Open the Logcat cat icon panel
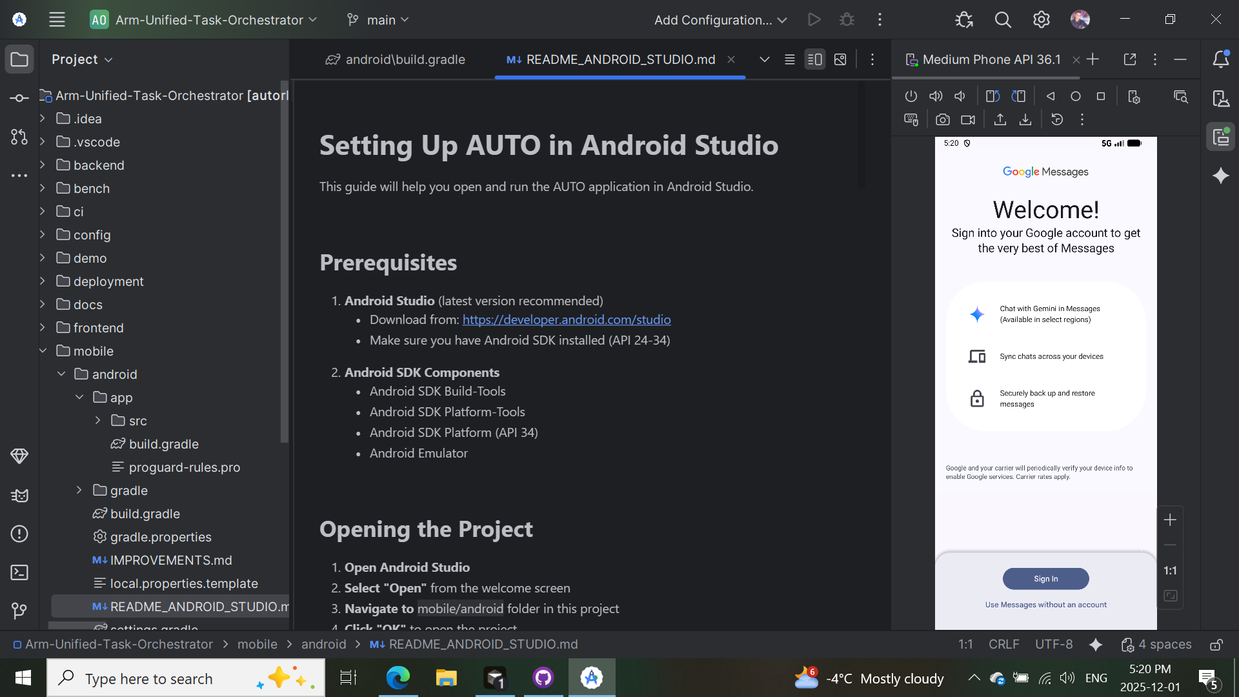Screen dimensions: 1239x697 coord(19,495)
